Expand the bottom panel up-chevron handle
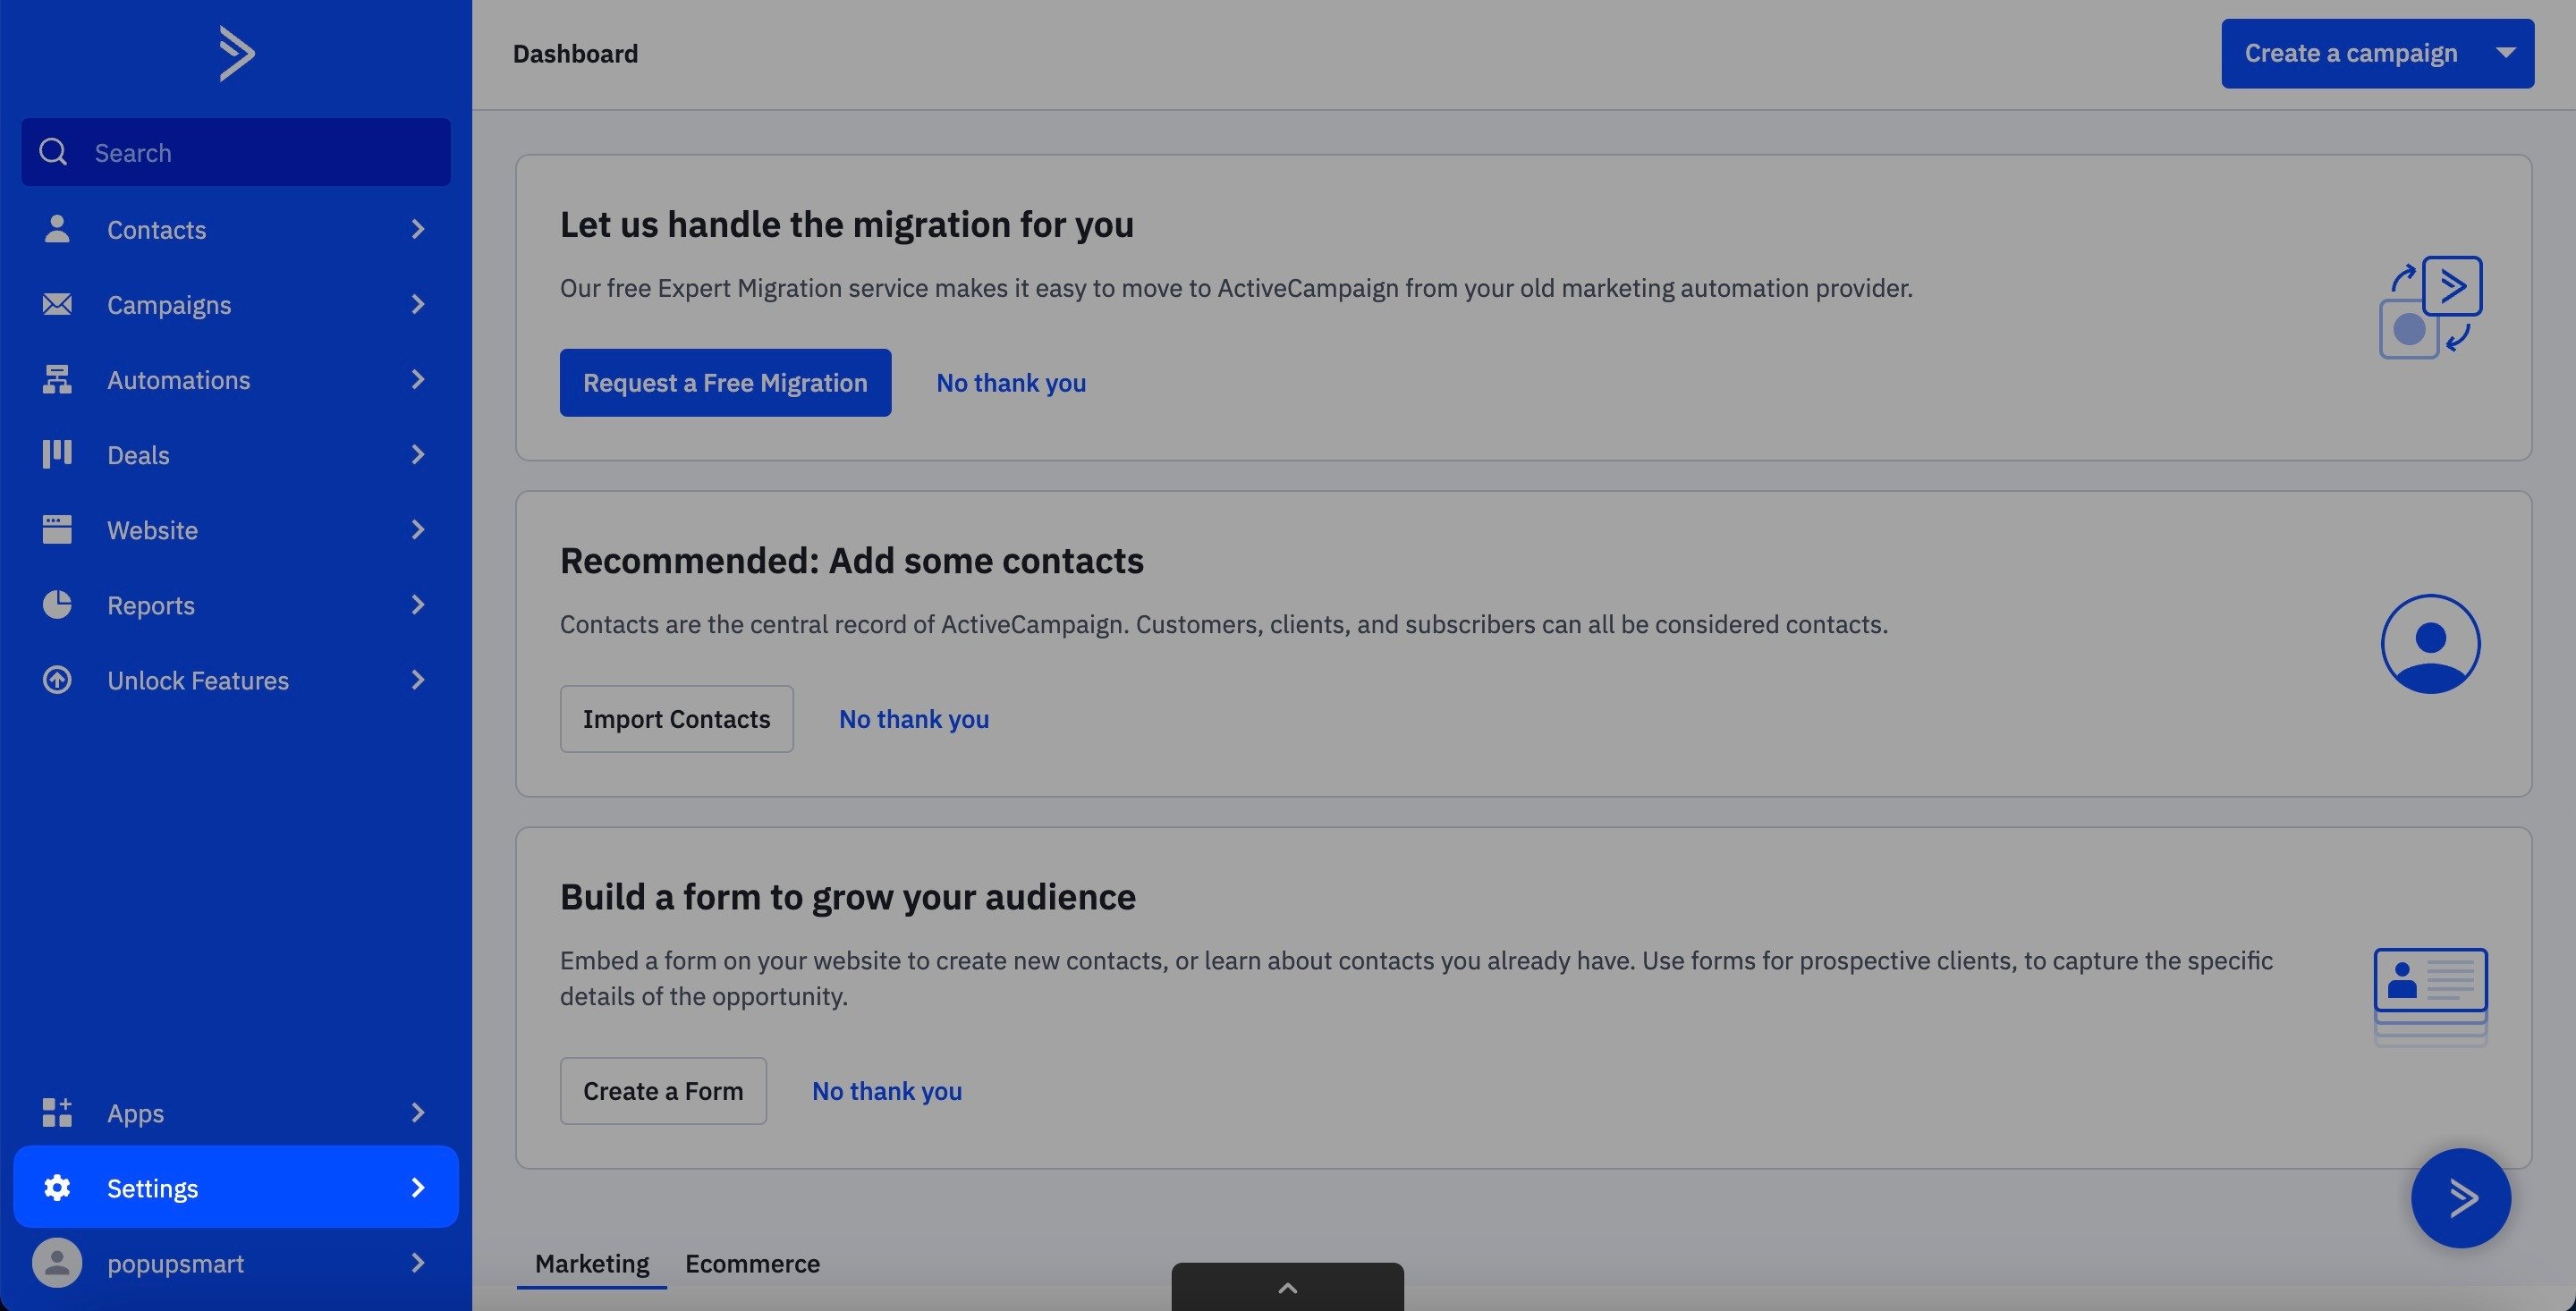2576x1311 pixels. [x=1287, y=1288]
